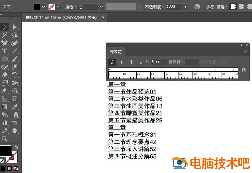The width and height of the screenshot is (252, 173).
Task: Toggle paragraph align center
Action: click(x=241, y=7)
